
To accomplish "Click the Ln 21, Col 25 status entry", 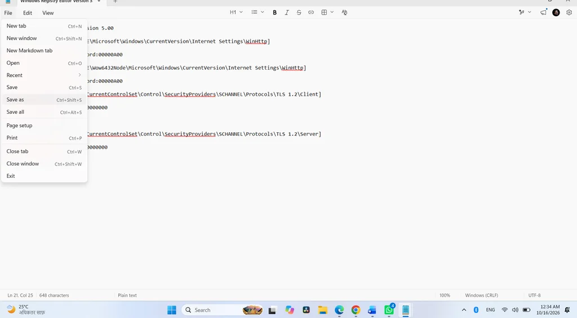I will (x=20, y=295).
